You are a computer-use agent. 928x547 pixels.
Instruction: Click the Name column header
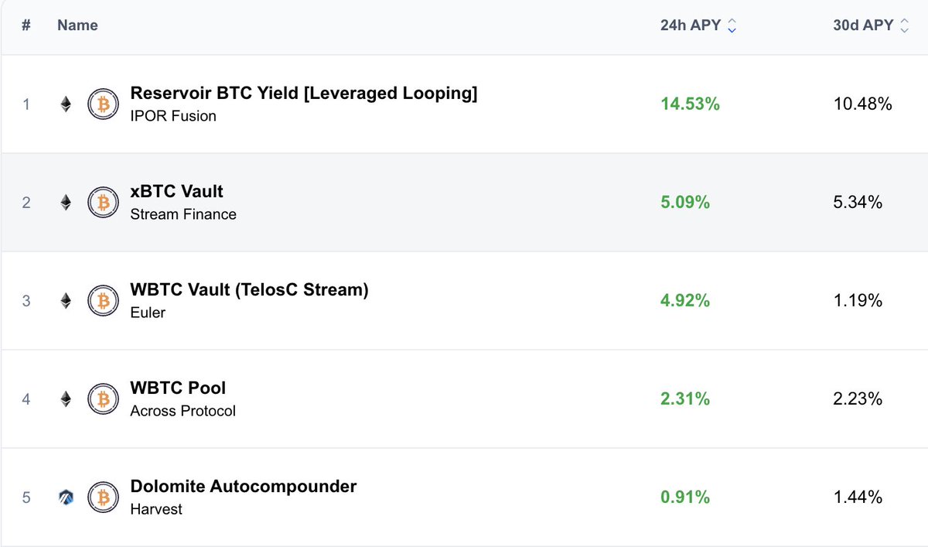click(x=77, y=26)
